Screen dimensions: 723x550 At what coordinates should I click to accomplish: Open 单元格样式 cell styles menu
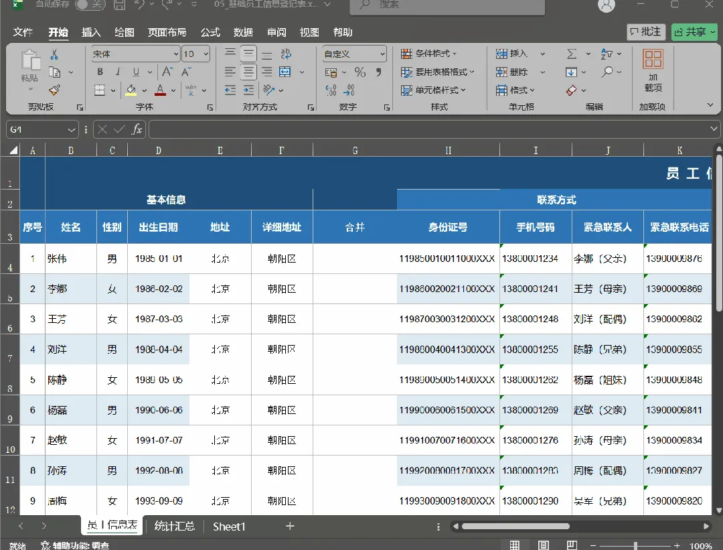tap(433, 90)
